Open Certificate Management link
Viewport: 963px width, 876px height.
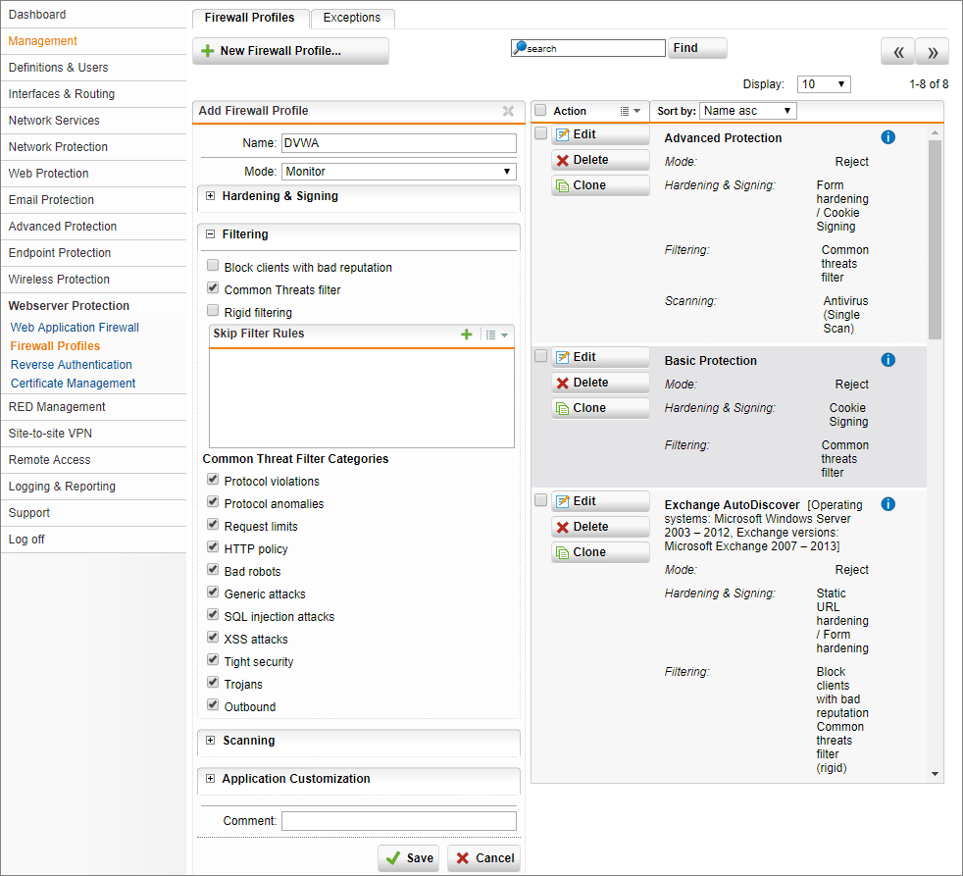coord(74,384)
